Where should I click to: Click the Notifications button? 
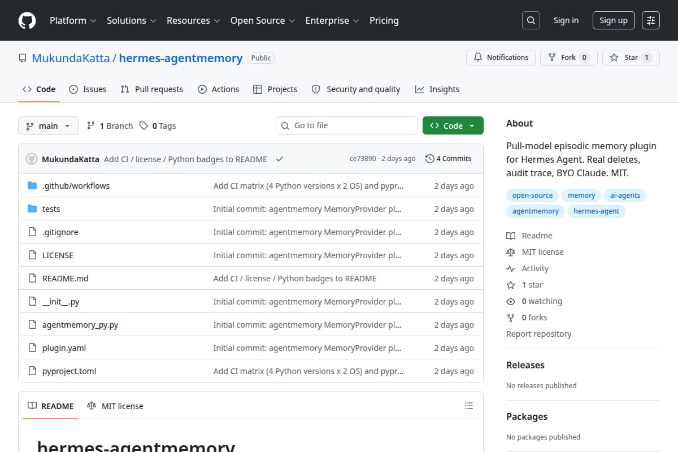click(x=501, y=58)
